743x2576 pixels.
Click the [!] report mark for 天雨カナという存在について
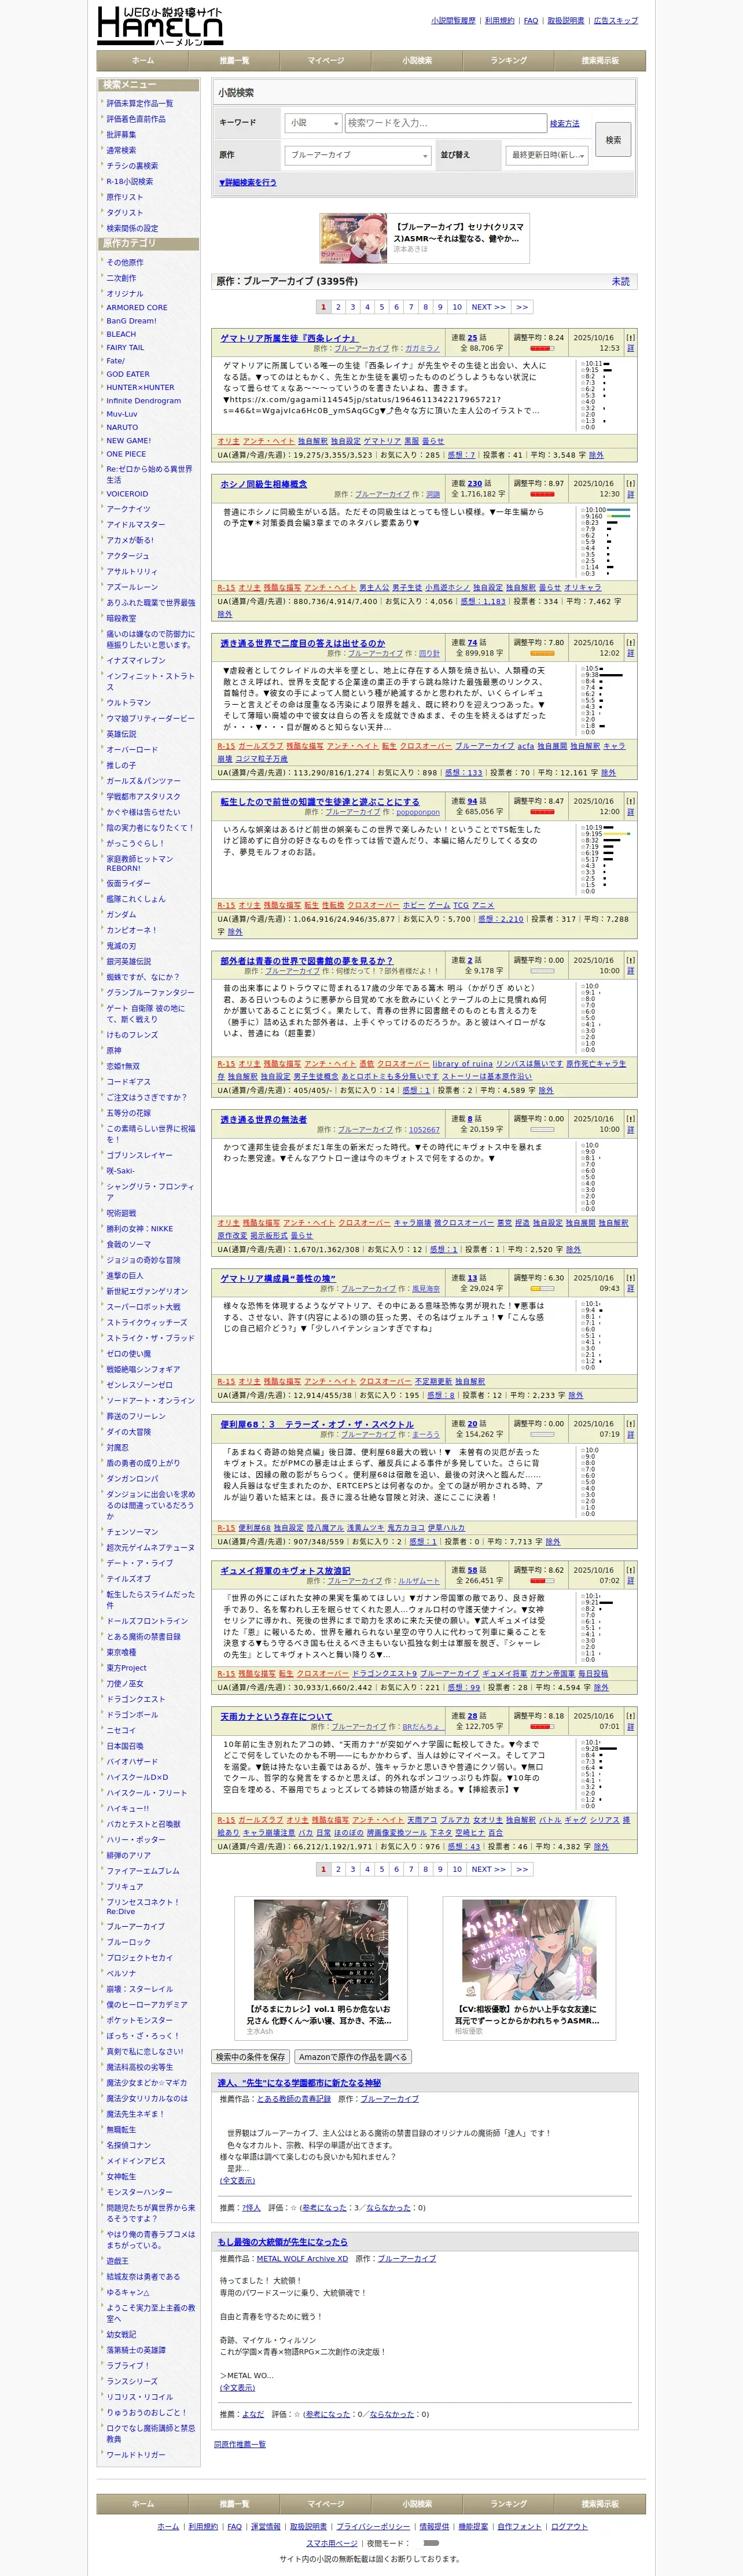click(x=630, y=1715)
